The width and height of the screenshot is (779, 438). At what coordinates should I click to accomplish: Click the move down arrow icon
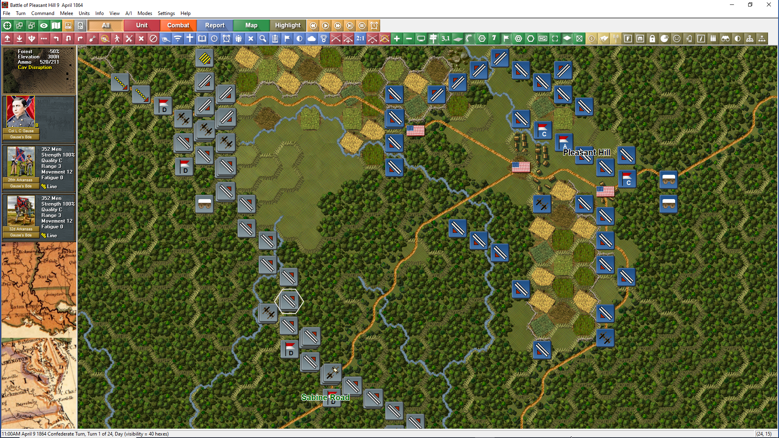click(x=19, y=39)
